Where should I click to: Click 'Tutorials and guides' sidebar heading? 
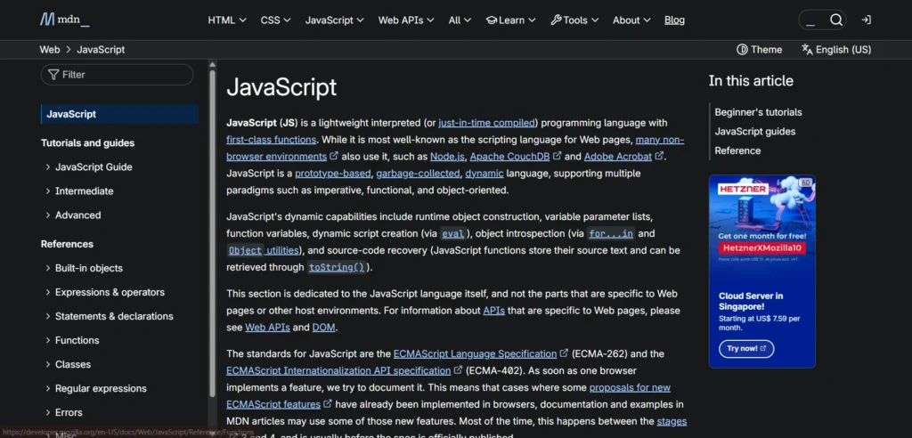pos(88,143)
